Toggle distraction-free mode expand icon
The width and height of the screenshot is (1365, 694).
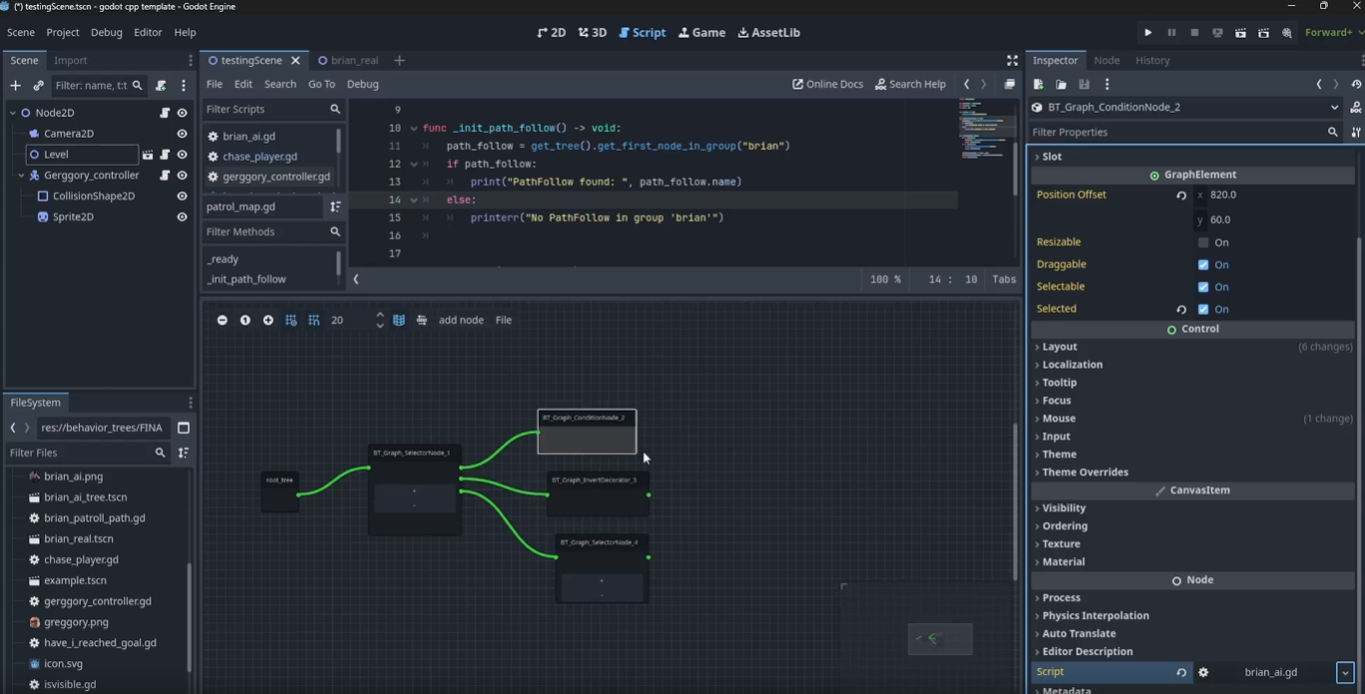[1012, 61]
